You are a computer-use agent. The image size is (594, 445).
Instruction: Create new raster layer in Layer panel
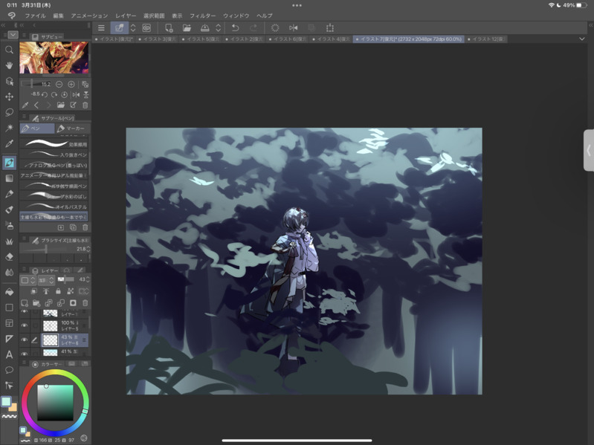25,303
